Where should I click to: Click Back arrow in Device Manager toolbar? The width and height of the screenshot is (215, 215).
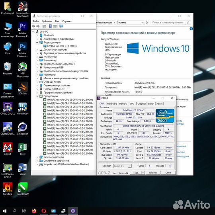coord(33,26)
